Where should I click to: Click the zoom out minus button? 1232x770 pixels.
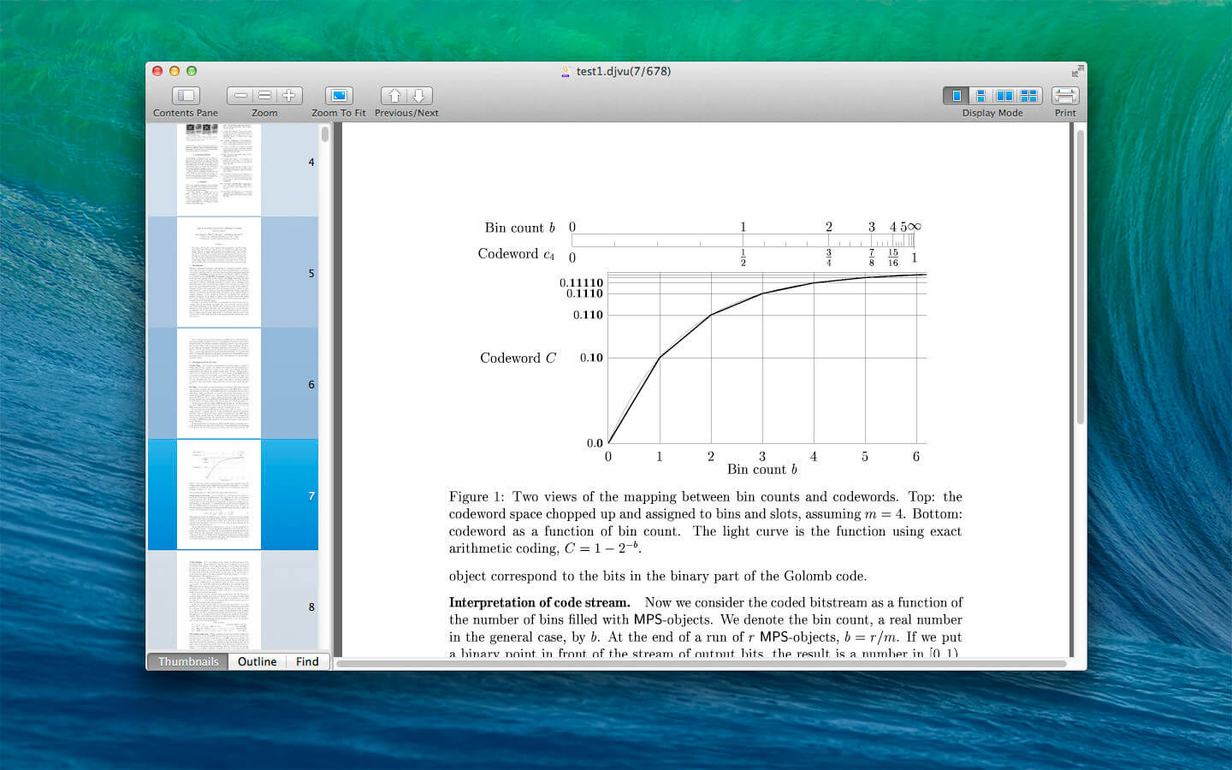click(240, 96)
